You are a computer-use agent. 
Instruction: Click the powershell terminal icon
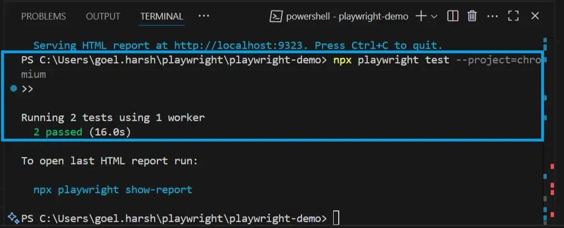276,16
